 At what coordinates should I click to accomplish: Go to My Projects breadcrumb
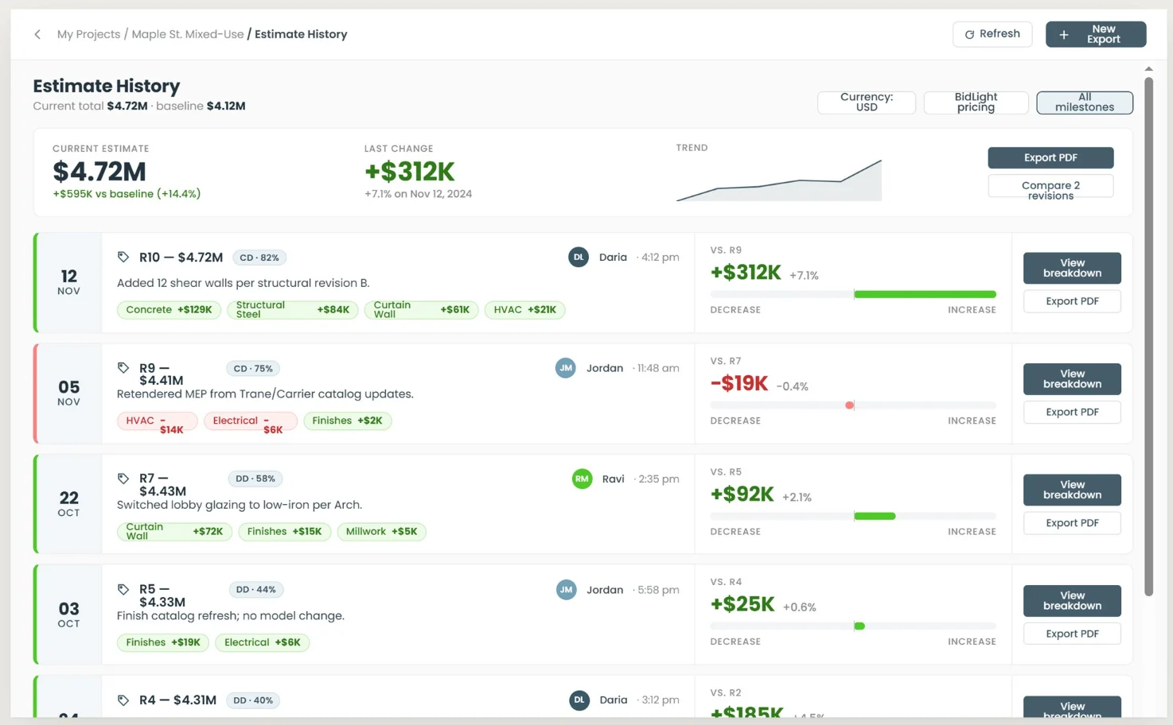(88, 34)
